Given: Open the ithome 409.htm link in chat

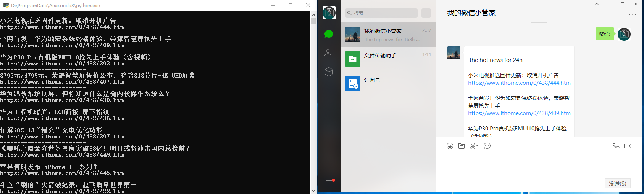Looking at the screenshot, I should point(519,113).
